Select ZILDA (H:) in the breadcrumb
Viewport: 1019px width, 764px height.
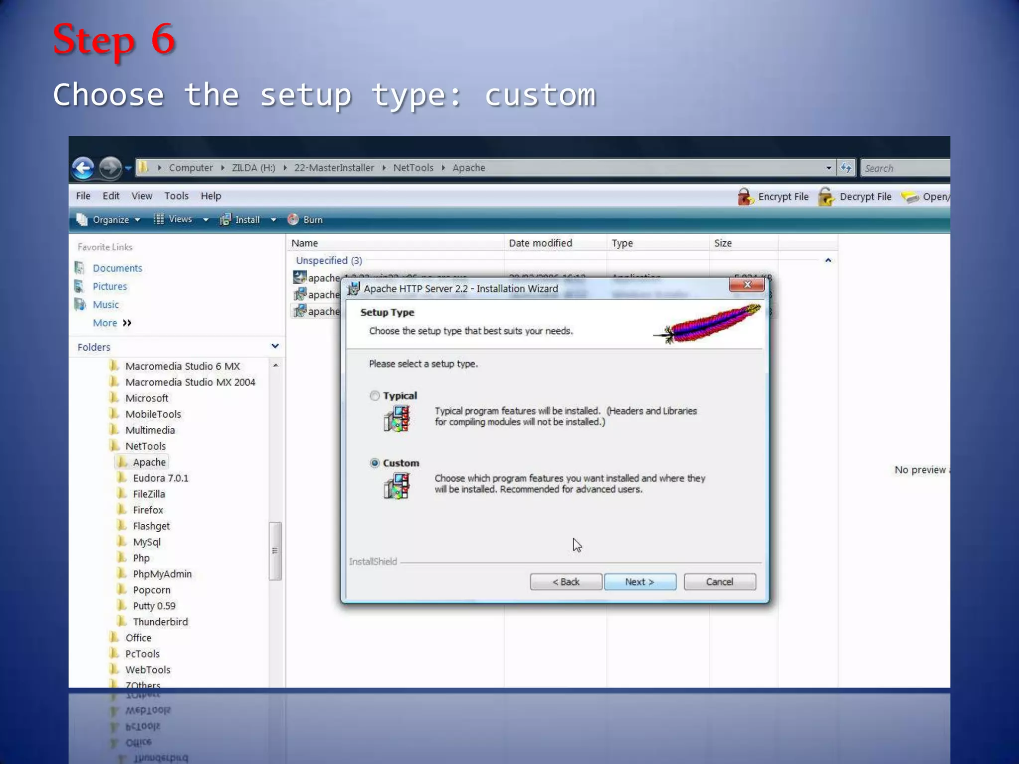pos(253,168)
